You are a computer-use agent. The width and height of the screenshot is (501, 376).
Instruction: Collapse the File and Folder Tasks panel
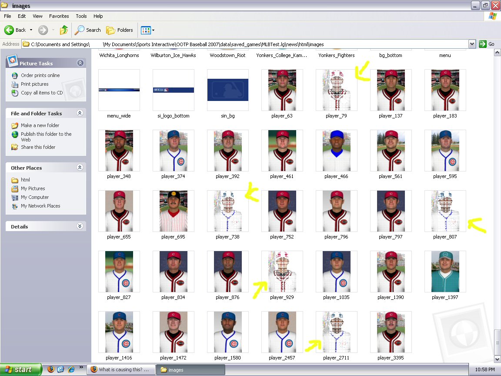click(80, 113)
